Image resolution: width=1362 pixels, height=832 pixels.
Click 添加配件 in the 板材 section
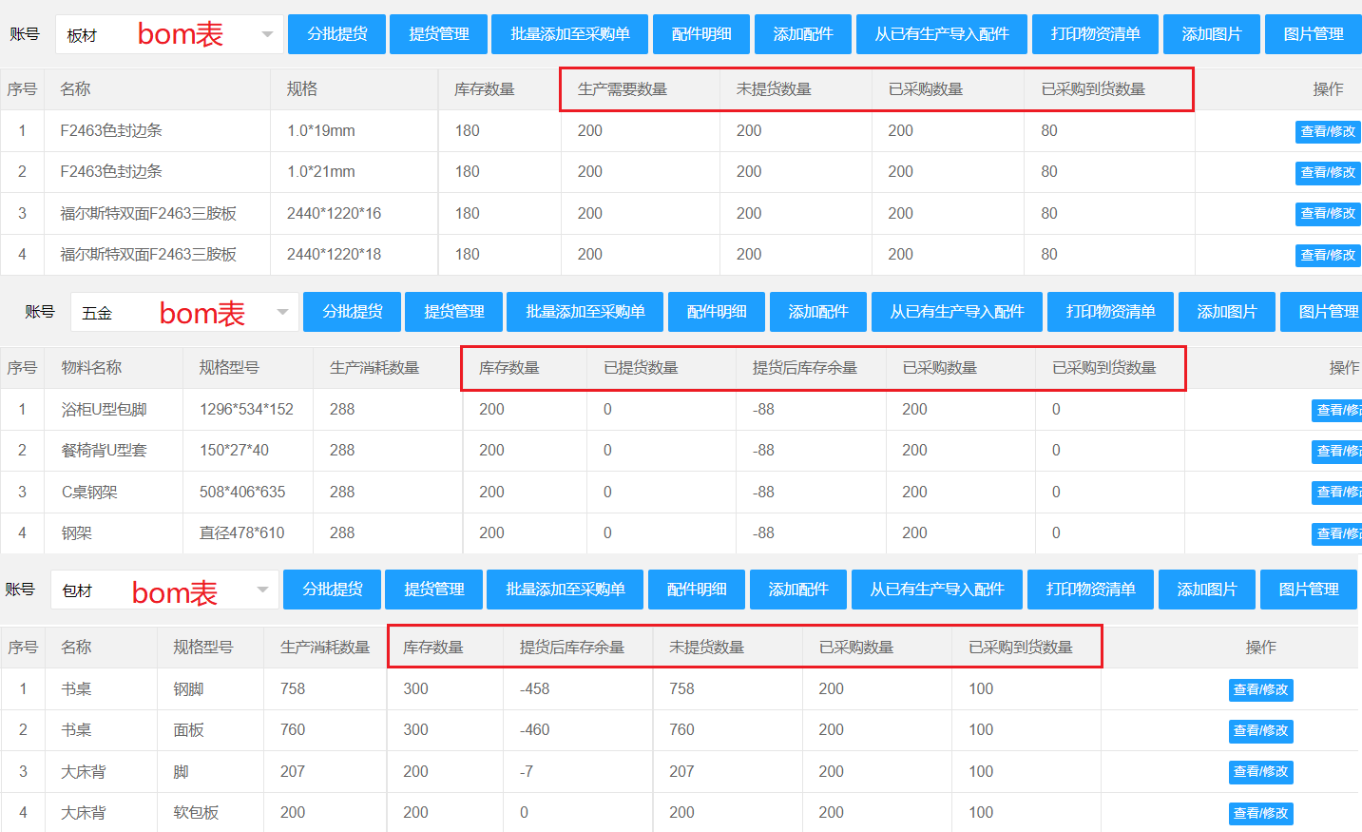coord(803,34)
